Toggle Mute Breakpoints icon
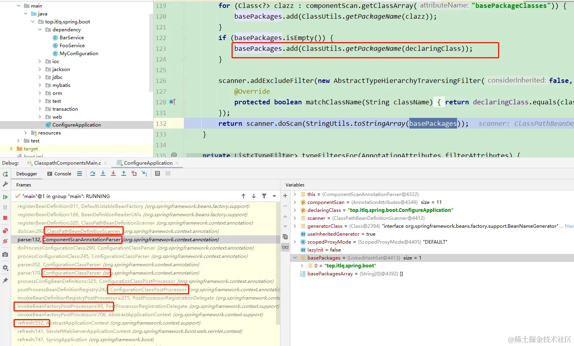 click(x=5, y=241)
